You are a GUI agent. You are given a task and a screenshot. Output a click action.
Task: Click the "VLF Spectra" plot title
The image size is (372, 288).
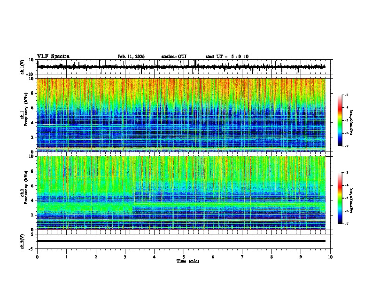(x=53, y=56)
